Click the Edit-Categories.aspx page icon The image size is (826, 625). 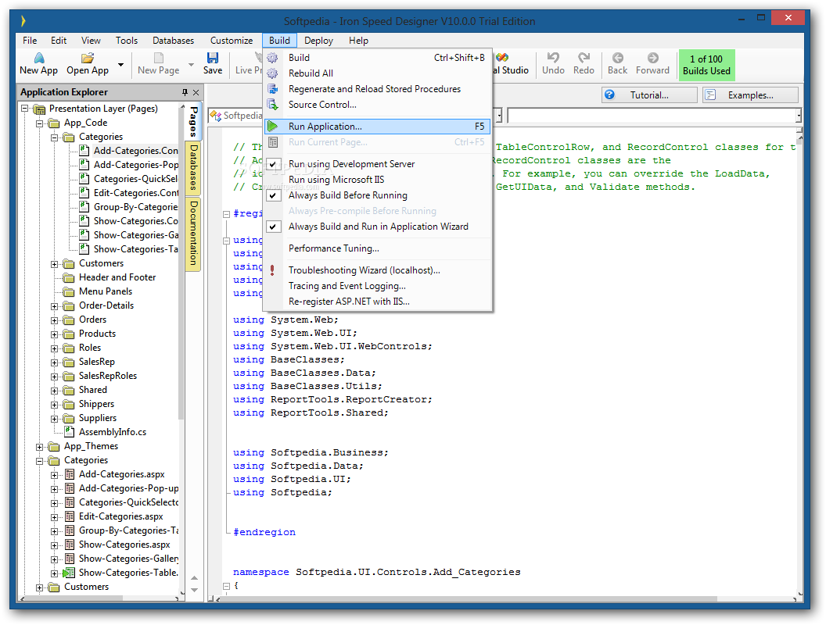point(70,516)
